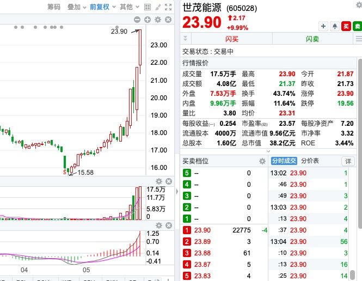This screenshot has height=281, width=362.
Task: Click the 15.58 low price annotation
Action: pyautogui.click(x=85, y=173)
